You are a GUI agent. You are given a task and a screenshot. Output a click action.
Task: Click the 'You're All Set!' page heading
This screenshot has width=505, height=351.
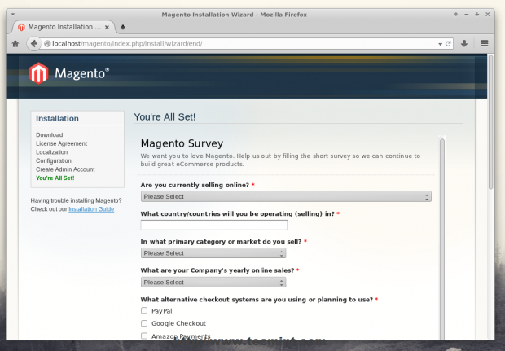[165, 117]
